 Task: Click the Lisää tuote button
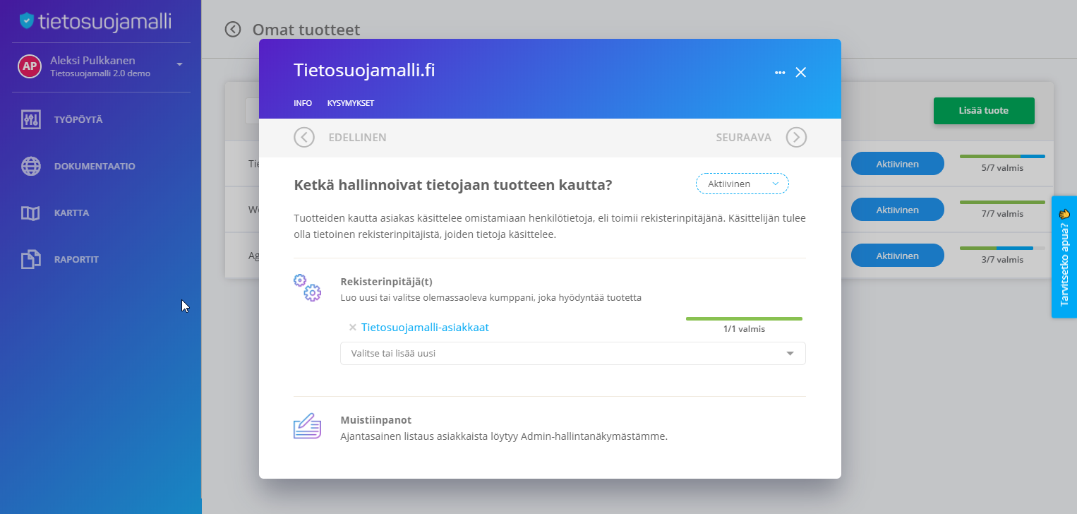[984, 111]
